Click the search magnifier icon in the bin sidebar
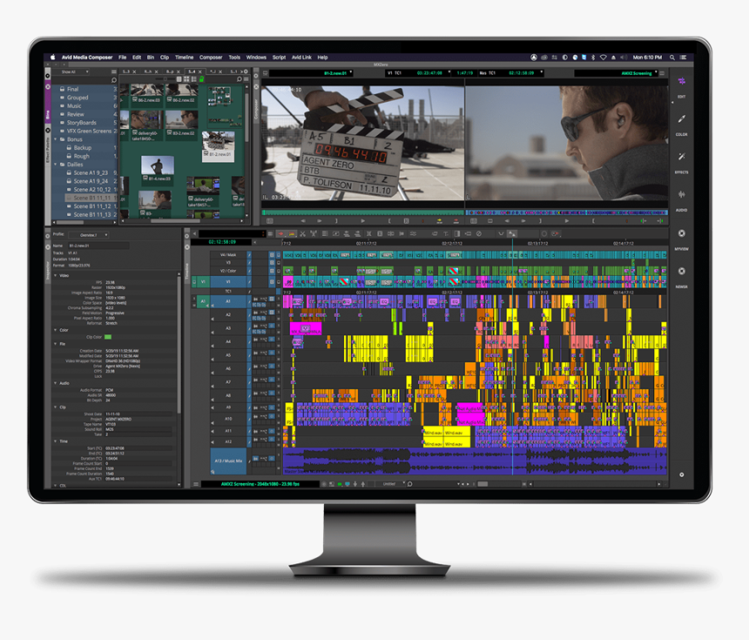This screenshot has width=749, height=640. click(x=113, y=80)
